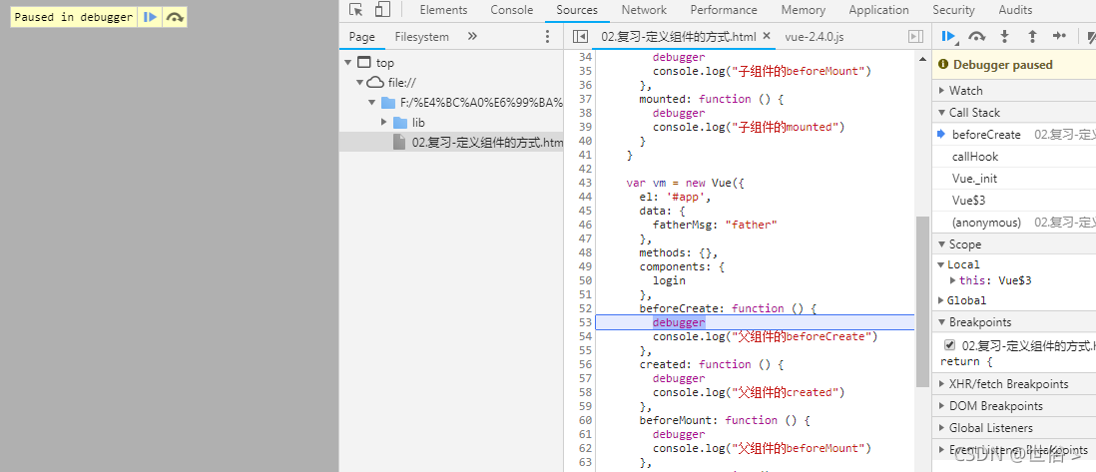Click the "父组件的created" string in code

coord(787,392)
